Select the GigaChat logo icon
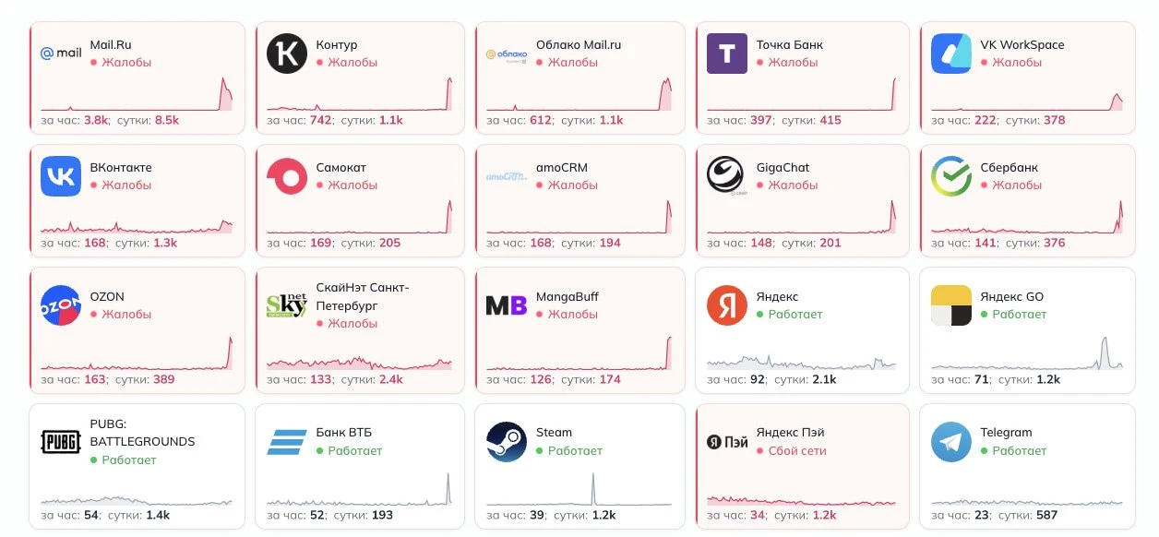Viewport: 1159px width, 537px height. click(x=727, y=176)
